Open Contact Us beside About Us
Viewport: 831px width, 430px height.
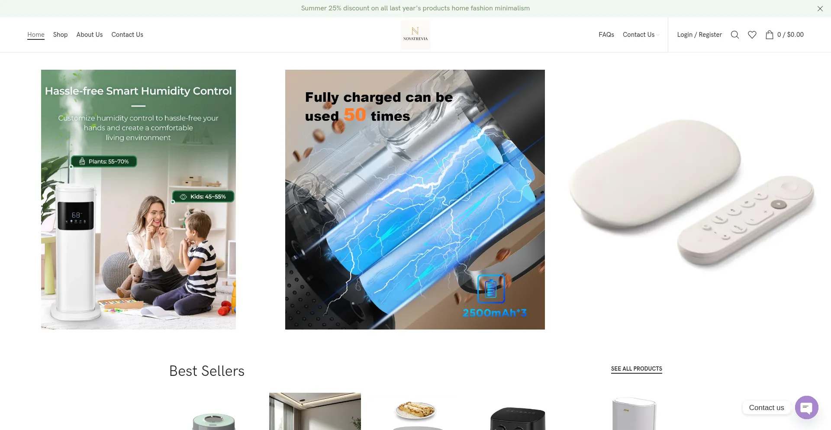[x=127, y=35]
